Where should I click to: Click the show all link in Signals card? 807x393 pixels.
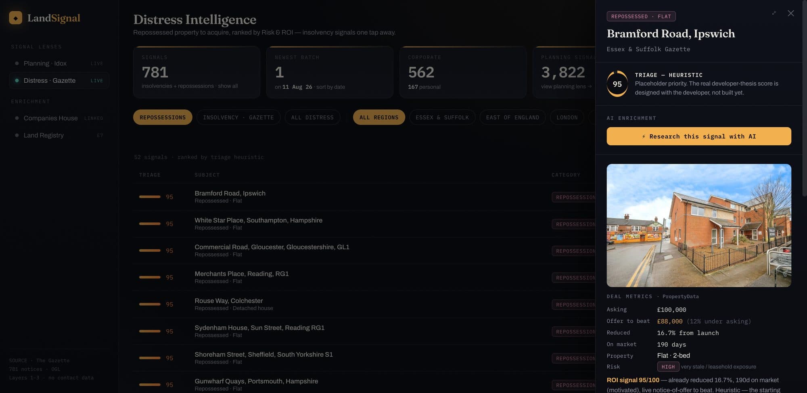coord(228,86)
